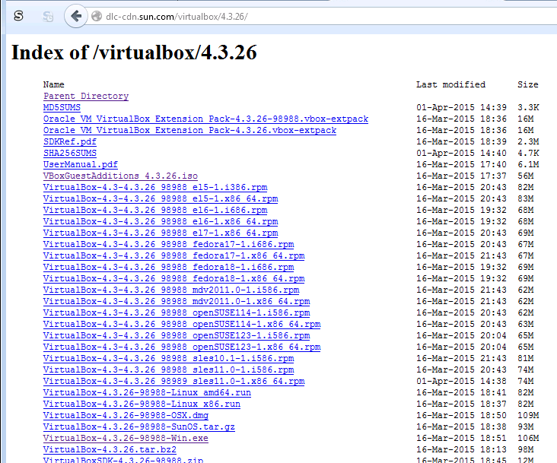Screen dimensions: 557x463
Task: Download VirtualBox-4.3.26-98988-SunOS.tar.gz
Action: (139, 427)
